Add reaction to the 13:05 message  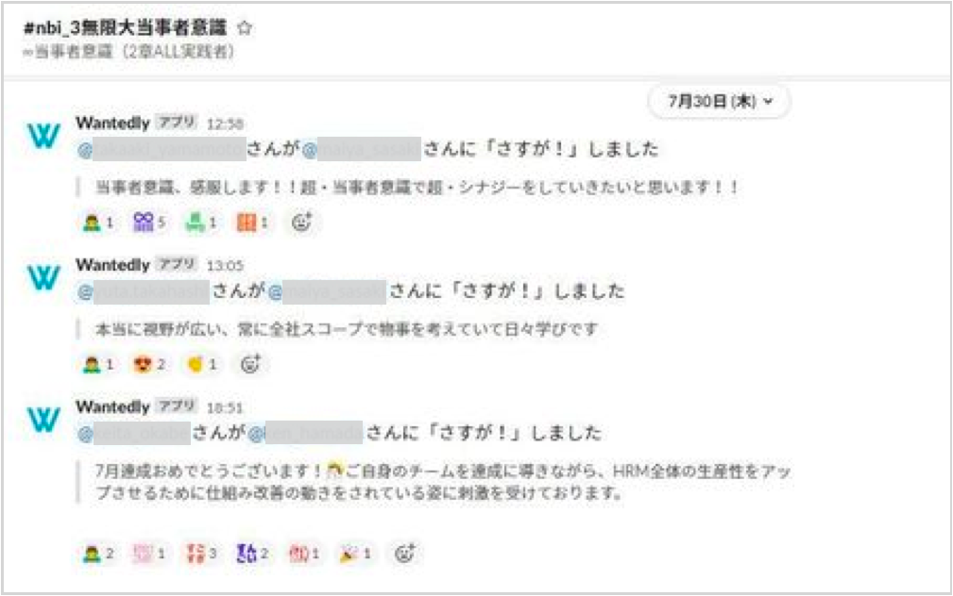pyautogui.click(x=251, y=364)
